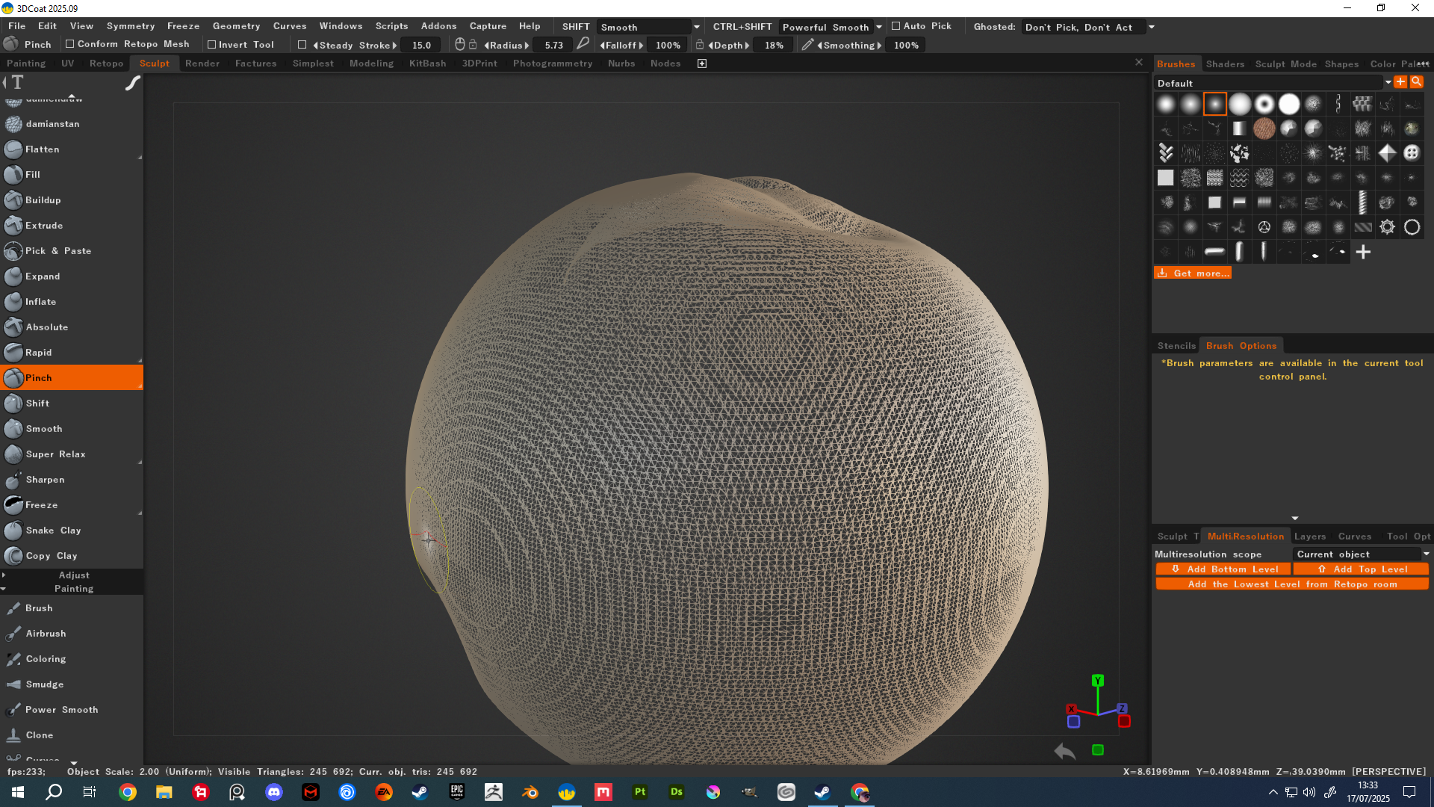Open the Geometry menu
This screenshot has width=1434, height=807.
pyautogui.click(x=236, y=26)
